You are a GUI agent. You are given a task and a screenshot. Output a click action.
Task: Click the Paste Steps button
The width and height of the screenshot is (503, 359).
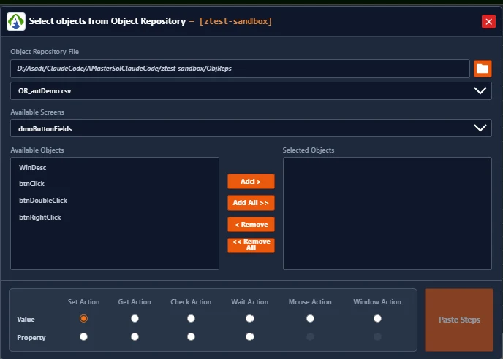(458, 320)
